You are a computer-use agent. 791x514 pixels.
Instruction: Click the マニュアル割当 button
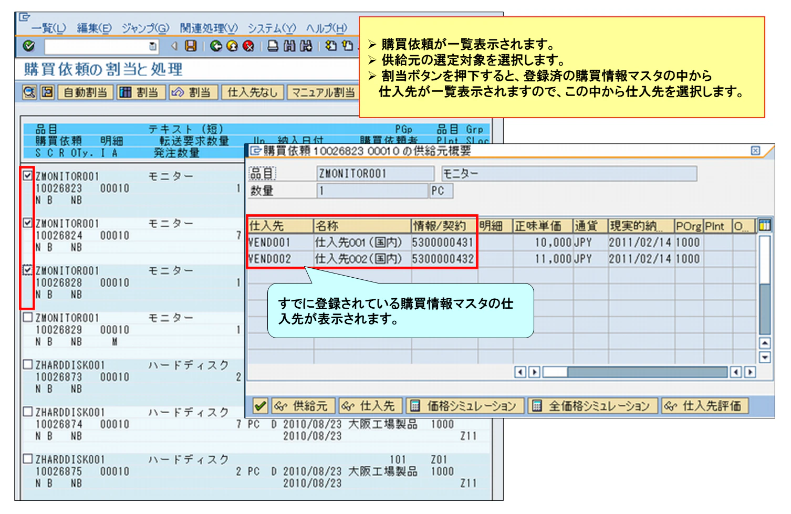[322, 92]
